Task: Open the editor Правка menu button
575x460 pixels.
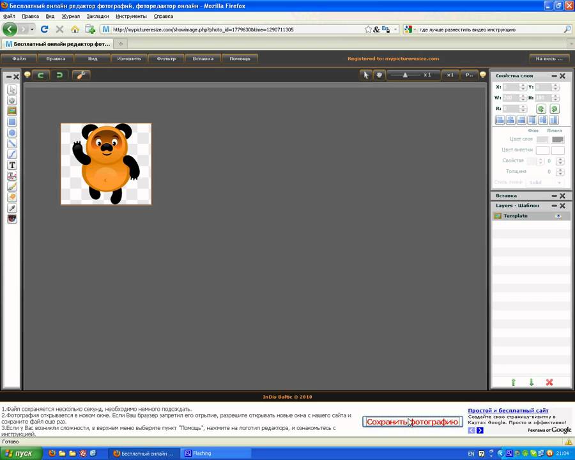Action: tap(56, 59)
